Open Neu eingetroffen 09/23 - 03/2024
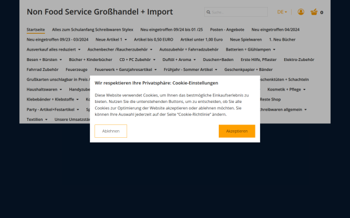This screenshot has width=350, height=218. 57,40
